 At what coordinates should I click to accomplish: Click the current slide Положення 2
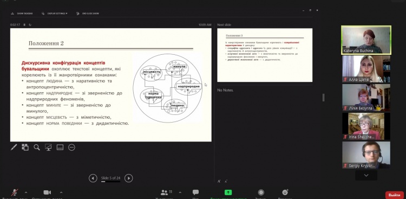tap(111, 85)
